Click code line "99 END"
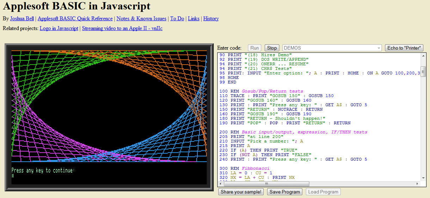430x198 pixels. 228,82
